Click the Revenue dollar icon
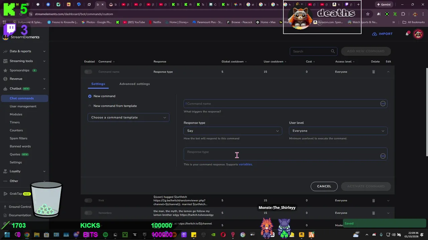The width and height of the screenshot is (428, 240). click(x=5, y=79)
